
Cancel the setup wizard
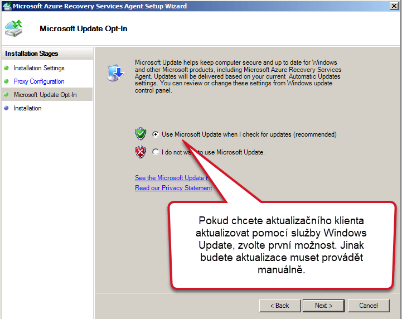tap(369, 306)
